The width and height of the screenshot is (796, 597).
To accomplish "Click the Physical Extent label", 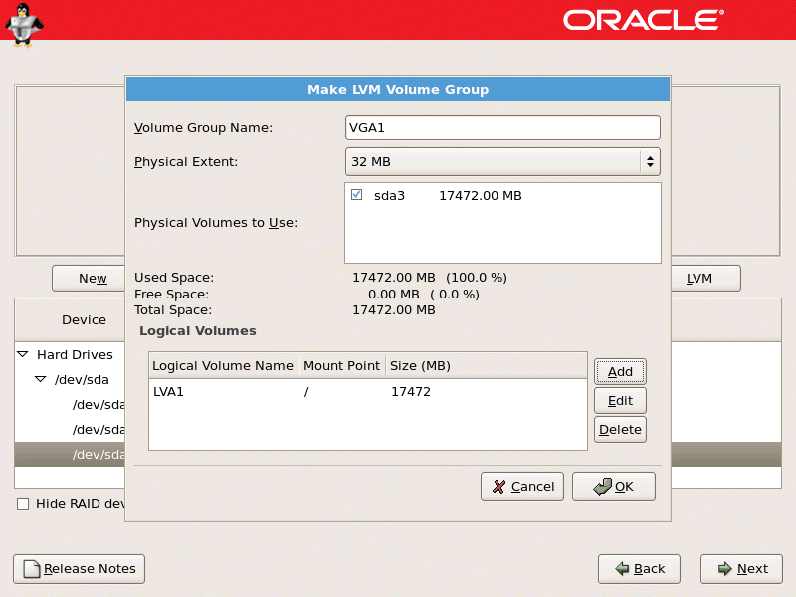I will [x=186, y=162].
